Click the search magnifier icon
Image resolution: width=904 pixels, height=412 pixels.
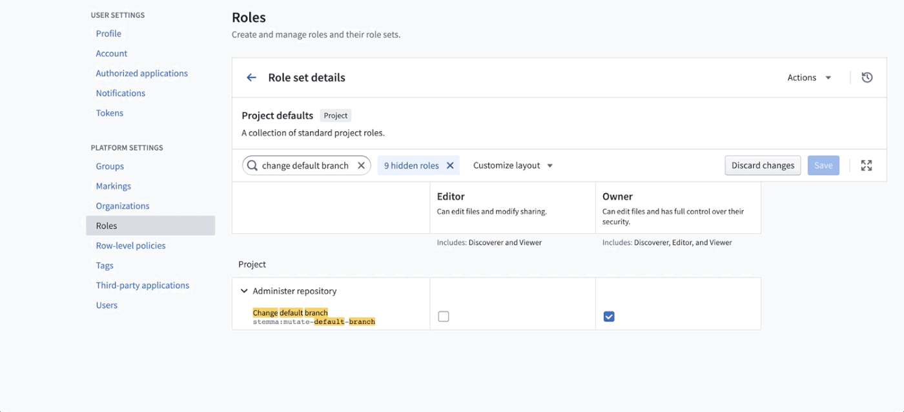(x=252, y=165)
